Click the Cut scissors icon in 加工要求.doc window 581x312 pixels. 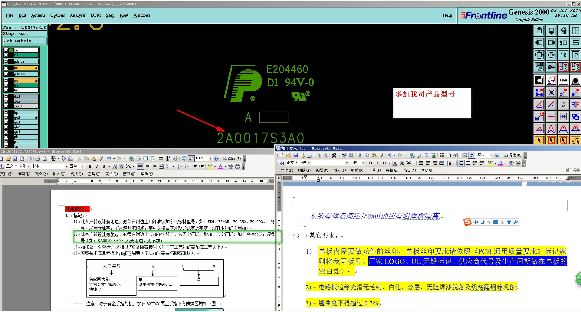360,155
